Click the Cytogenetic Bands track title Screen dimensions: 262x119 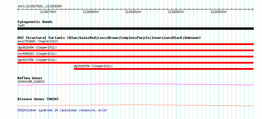click(35, 22)
